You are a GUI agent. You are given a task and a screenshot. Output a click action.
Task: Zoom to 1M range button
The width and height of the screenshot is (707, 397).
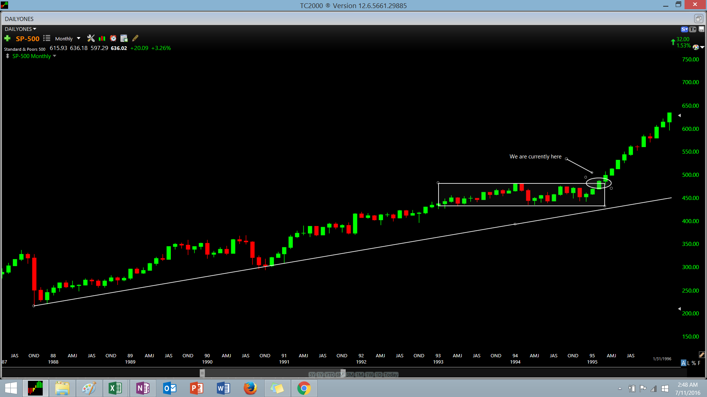[x=359, y=375]
